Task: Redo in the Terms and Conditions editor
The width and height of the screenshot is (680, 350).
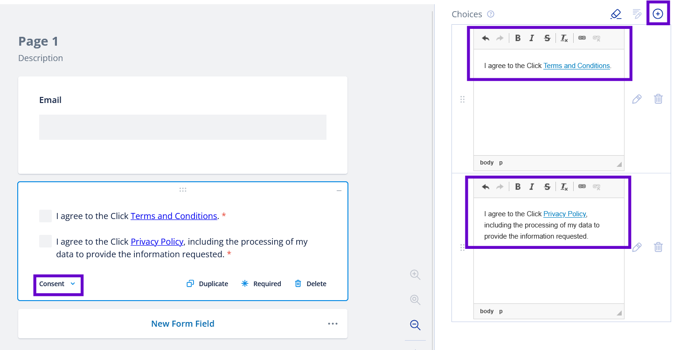Action: 500,38
